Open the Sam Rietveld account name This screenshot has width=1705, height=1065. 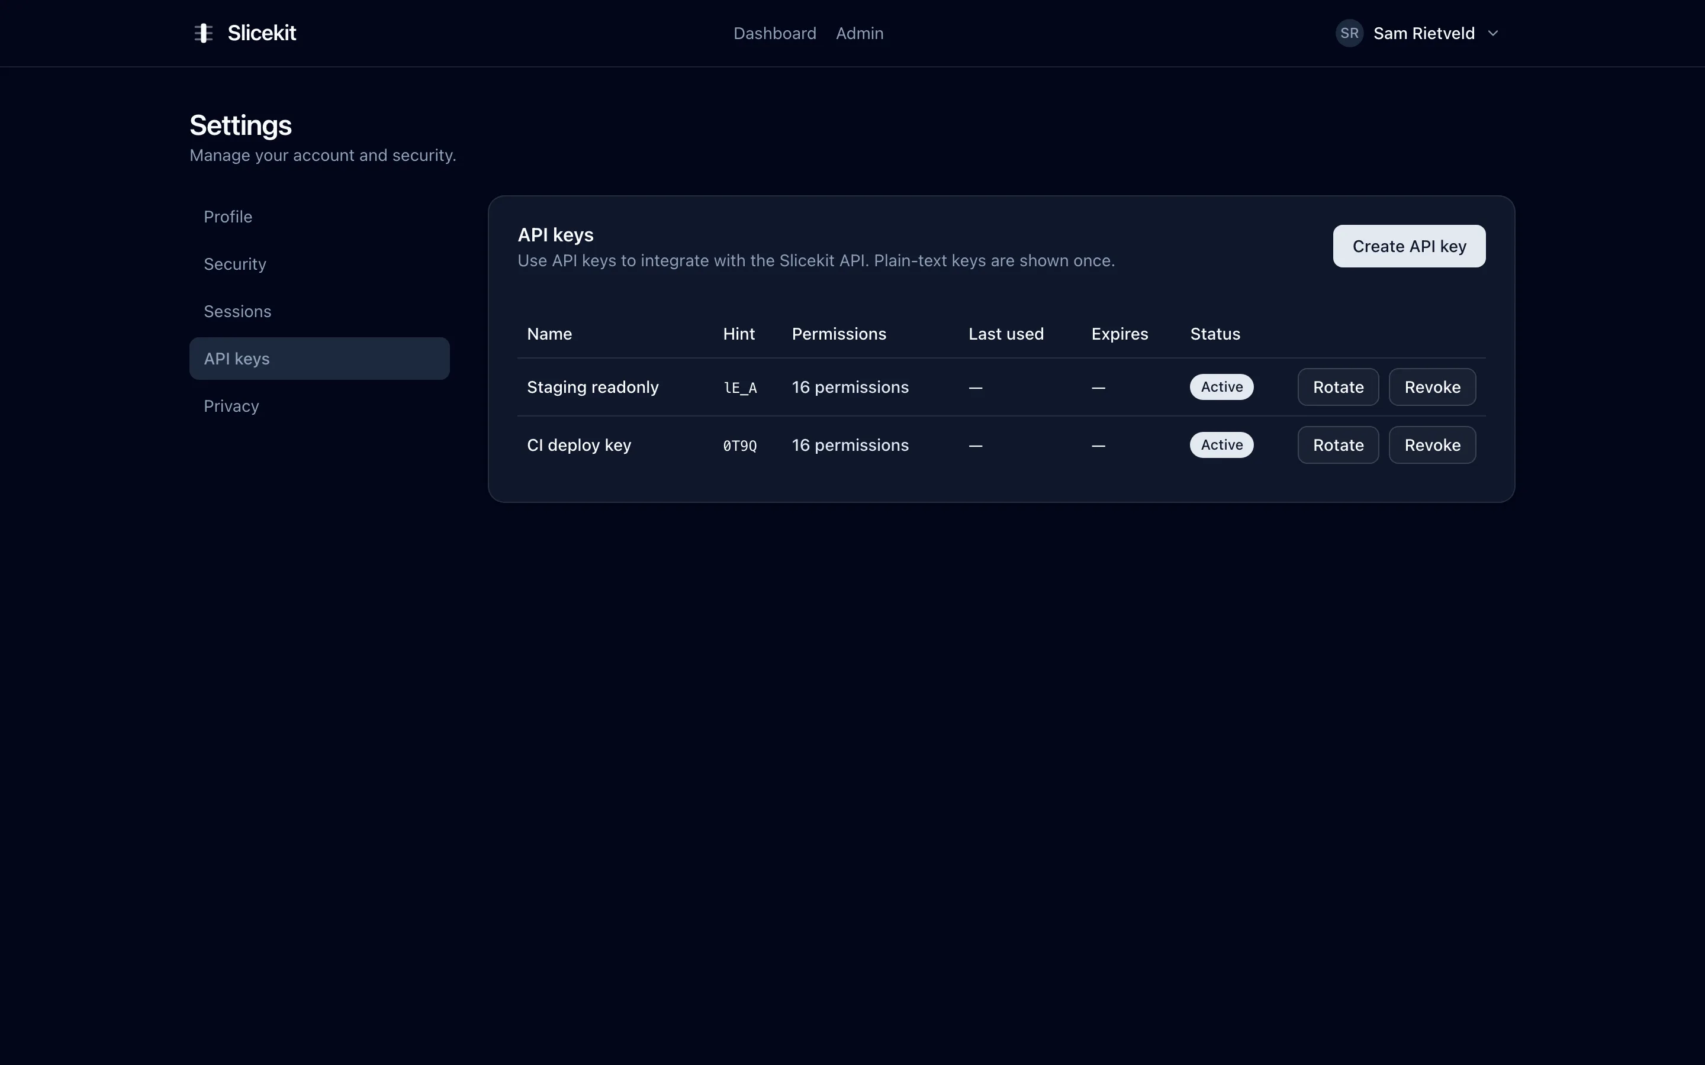click(x=1424, y=33)
